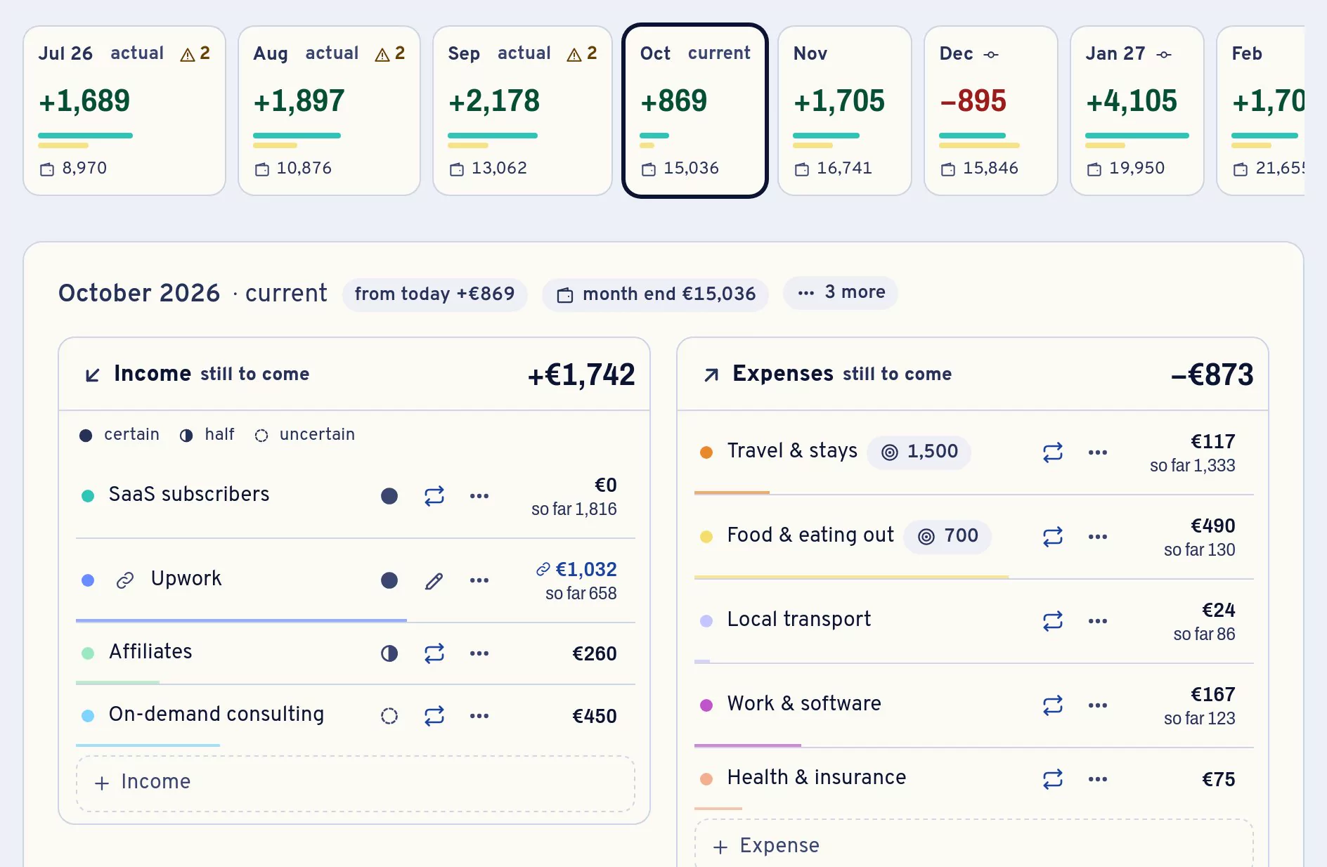Open the more menu for Travel & stays
This screenshot has height=867, width=1327.
tap(1098, 452)
